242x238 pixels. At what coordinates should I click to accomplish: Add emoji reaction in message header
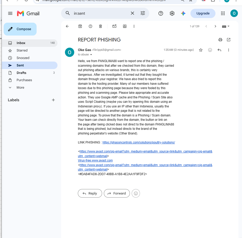(210, 50)
